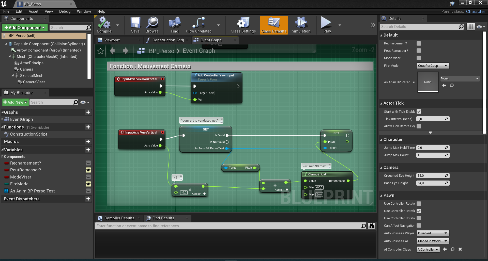This screenshot has height=261, width=488.
Task: Open the Fire Mode CoupParCoup dropdown
Action: (x=433, y=66)
